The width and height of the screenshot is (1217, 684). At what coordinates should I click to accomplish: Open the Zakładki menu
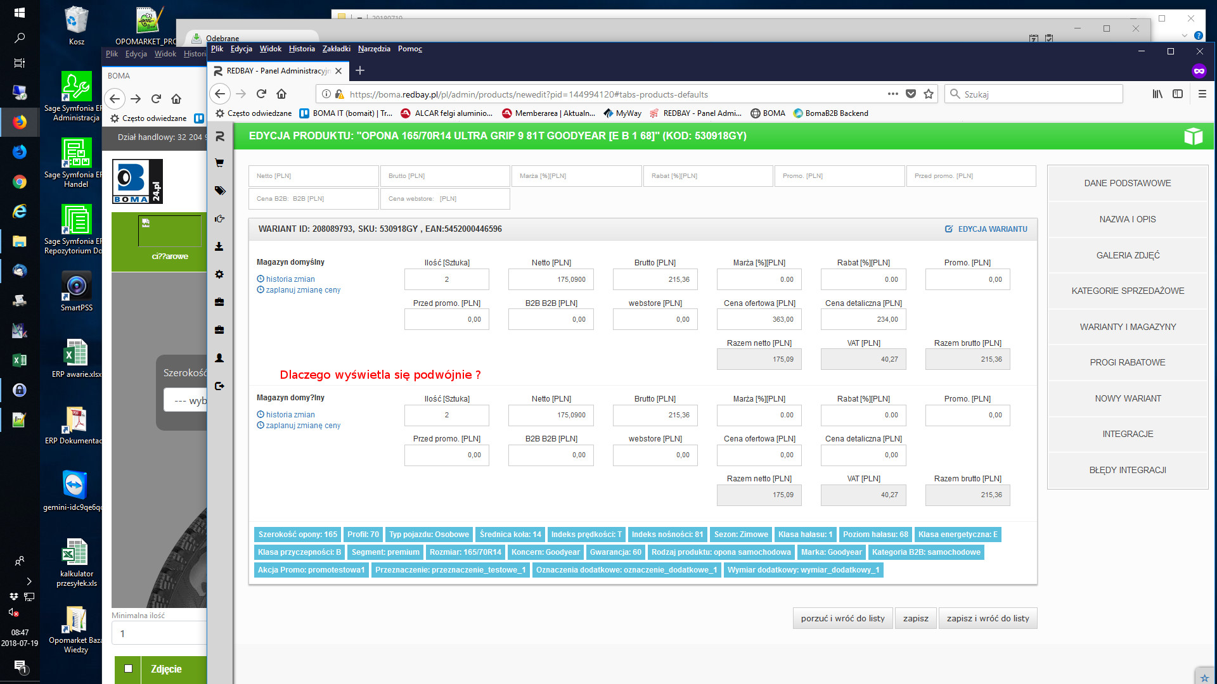pos(336,49)
